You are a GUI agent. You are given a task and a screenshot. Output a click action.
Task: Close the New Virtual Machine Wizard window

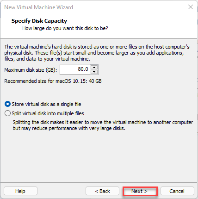point(191,7)
